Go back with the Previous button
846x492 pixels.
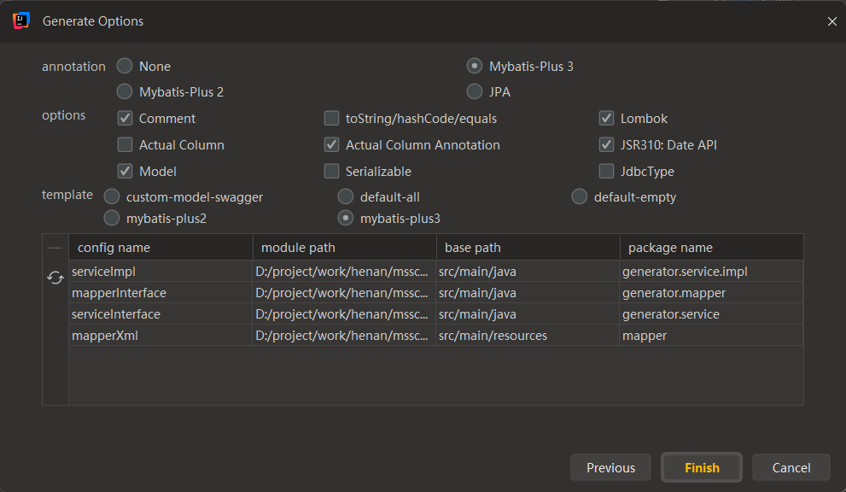(x=610, y=468)
